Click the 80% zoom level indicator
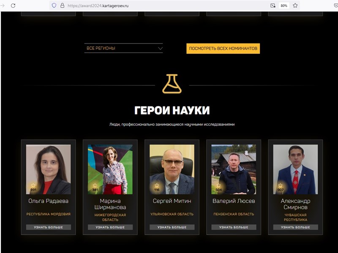This screenshot has width=338, height=253. tap(284, 5)
